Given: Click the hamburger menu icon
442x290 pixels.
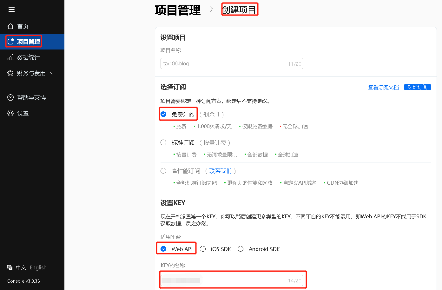Looking at the screenshot, I should 12,9.
